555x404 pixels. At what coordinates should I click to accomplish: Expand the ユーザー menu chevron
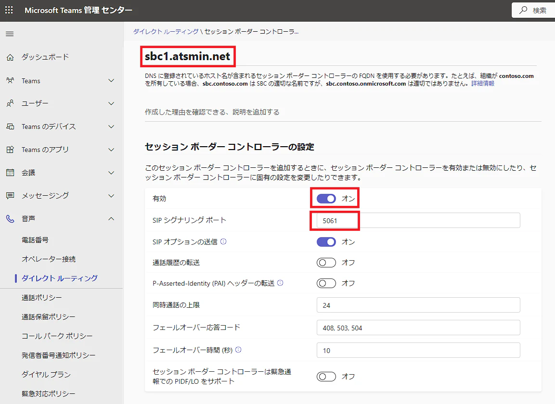pyautogui.click(x=111, y=104)
